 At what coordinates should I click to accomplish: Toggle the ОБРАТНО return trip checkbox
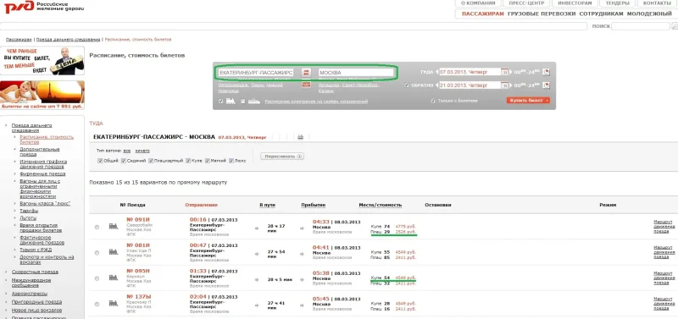tap(407, 85)
